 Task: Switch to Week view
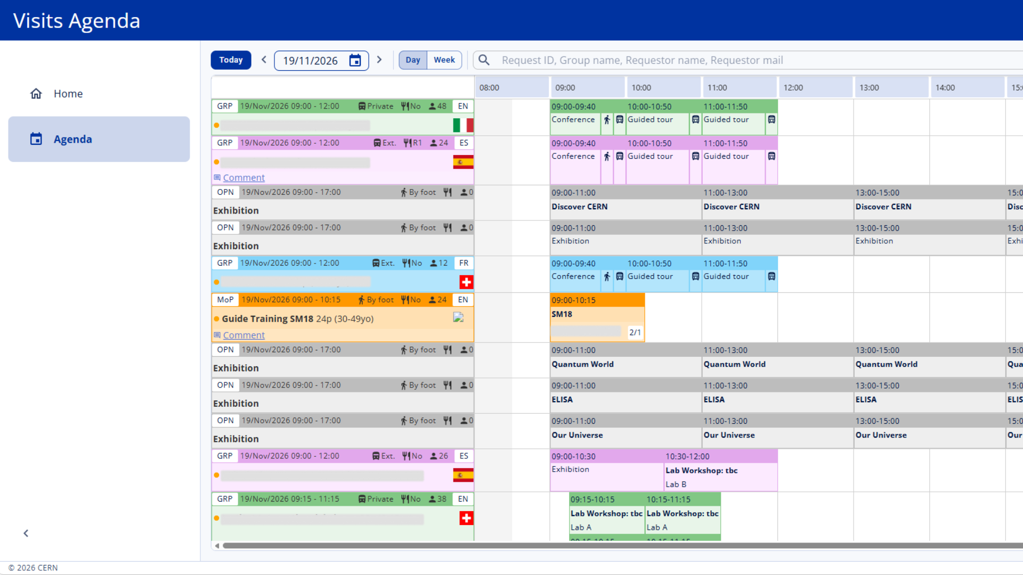click(444, 60)
